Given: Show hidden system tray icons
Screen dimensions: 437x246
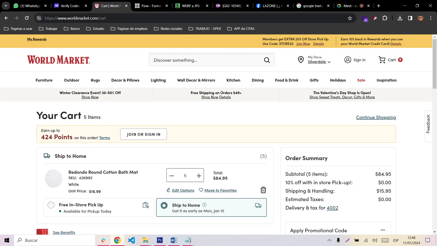Looking at the screenshot, I should click(x=329, y=240).
